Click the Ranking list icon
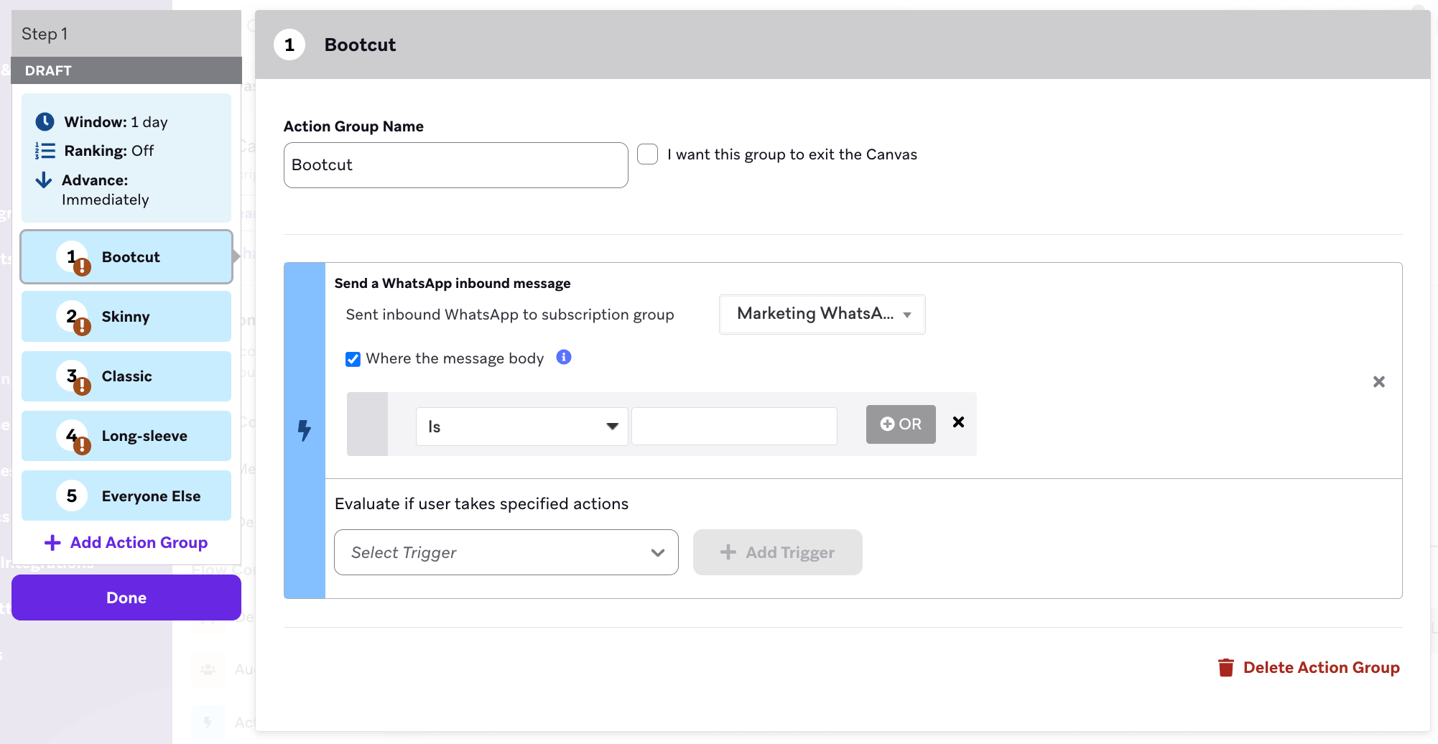This screenshot has height=744, width=1438. tap(45, 151)
